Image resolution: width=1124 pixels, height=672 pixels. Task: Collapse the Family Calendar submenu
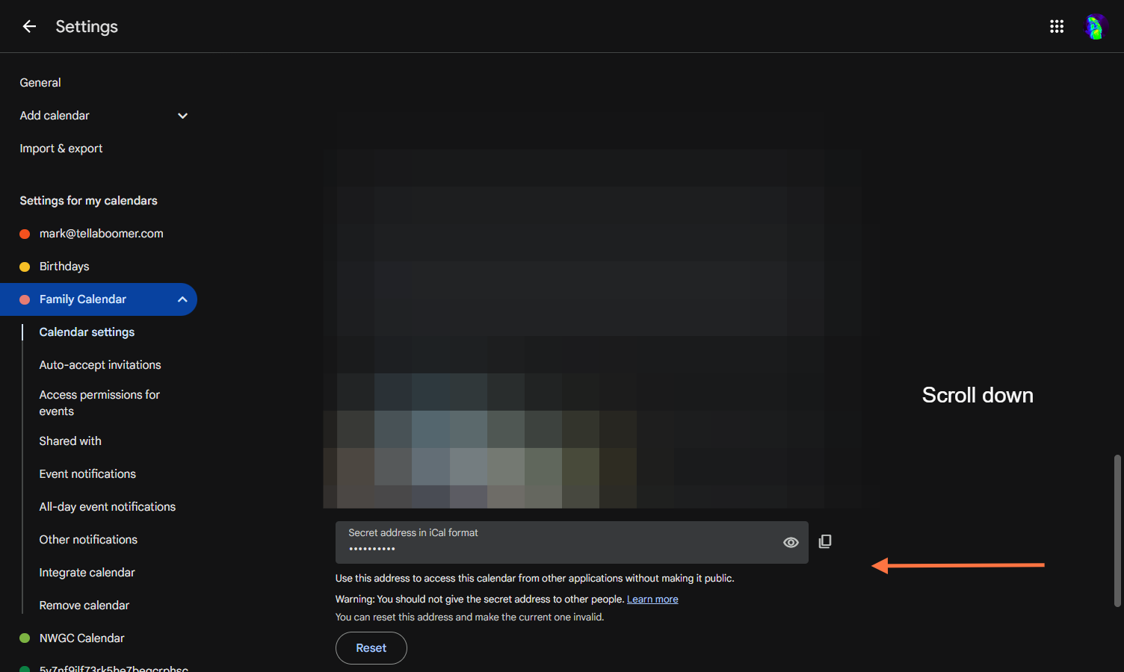click(182, 299)
